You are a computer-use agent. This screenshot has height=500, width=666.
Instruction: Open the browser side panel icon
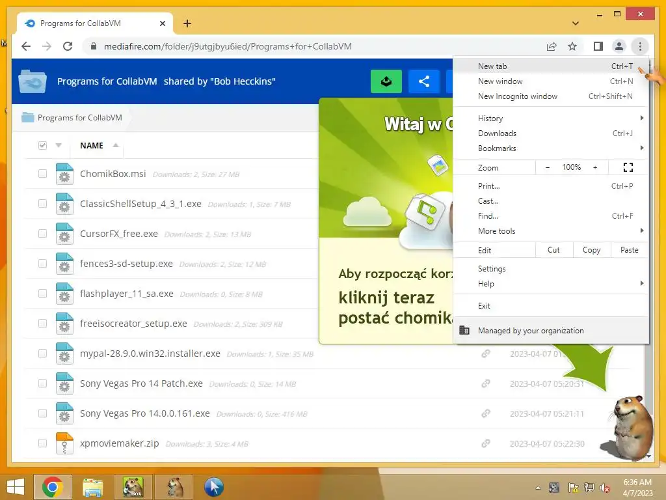pos(598,46)
